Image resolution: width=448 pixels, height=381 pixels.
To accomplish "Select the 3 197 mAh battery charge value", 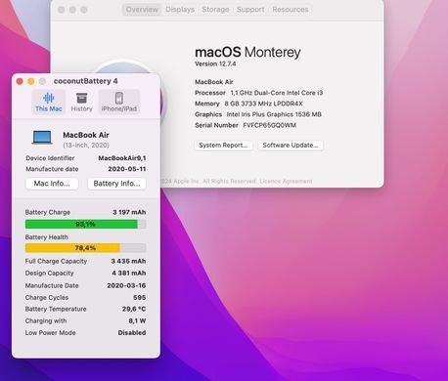I will [x=129, y=212].
